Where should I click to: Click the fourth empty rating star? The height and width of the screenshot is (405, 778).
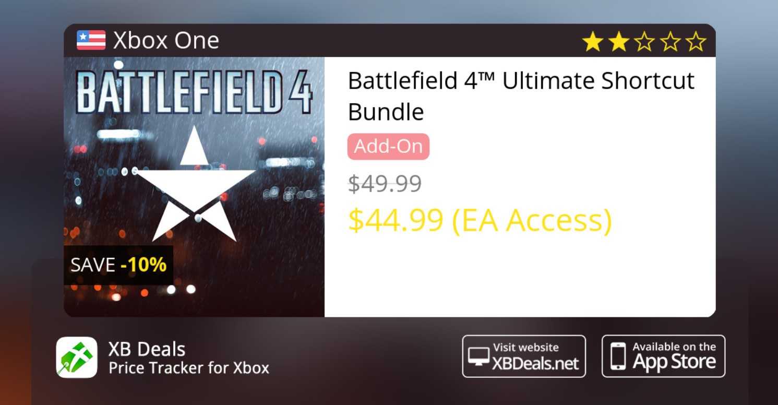pos(669,41)
